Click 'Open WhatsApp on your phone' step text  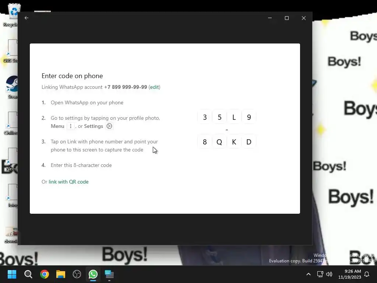[x=87, y=102]
